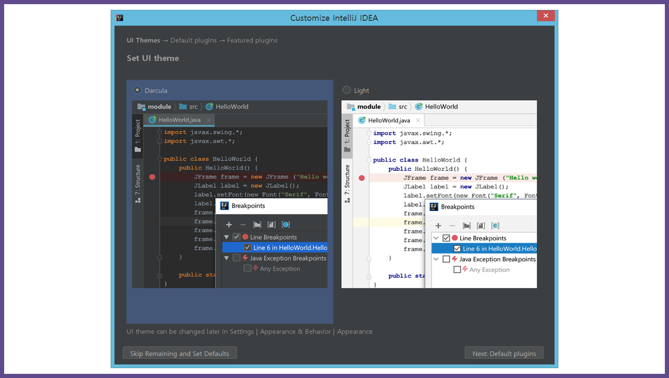669x378 pixels.
Task: Click the Featured plugins breadcrumb step
Action: (x=252, y=40)
